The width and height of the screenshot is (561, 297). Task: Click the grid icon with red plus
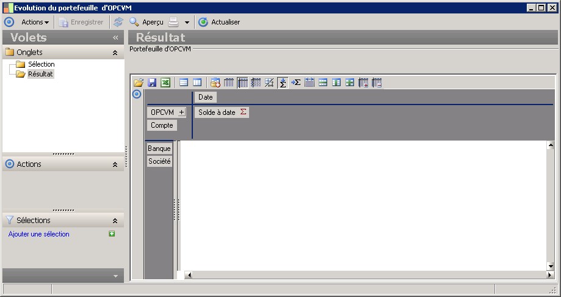[x=363, y=82]
